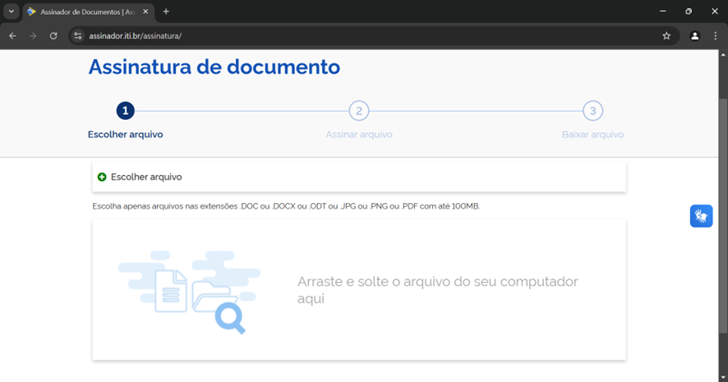Click the file search illustration
728x382 pixels.
click(x=191, y=292)
